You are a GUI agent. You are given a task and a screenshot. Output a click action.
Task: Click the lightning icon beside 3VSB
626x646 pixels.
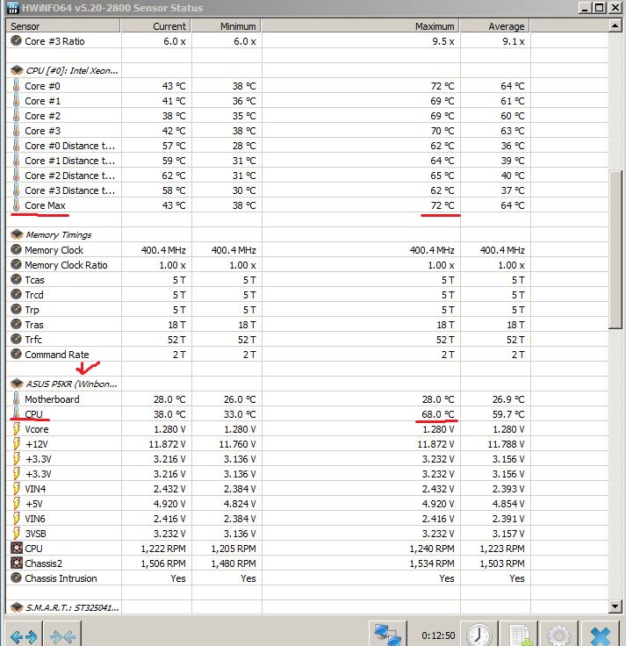tap(16, 533)
